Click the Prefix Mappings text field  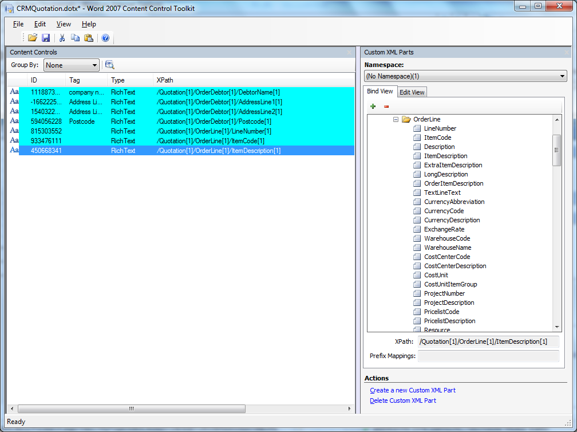click(x=488, y=356)
